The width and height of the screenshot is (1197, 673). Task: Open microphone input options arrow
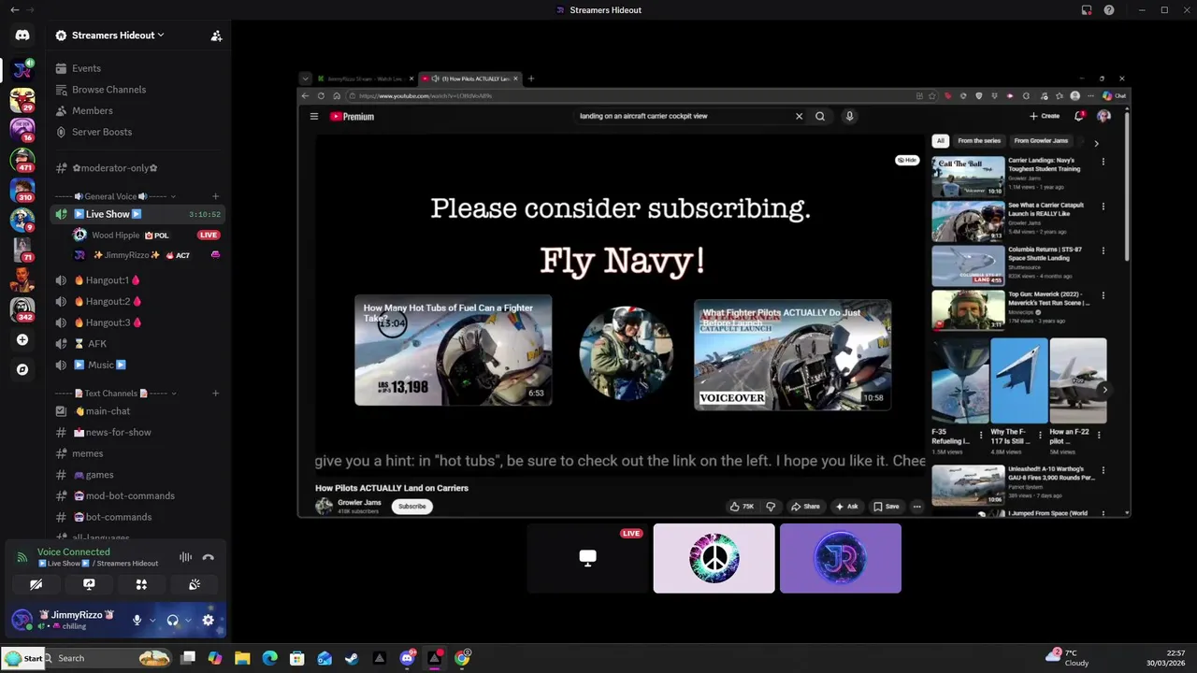[152, 620]
